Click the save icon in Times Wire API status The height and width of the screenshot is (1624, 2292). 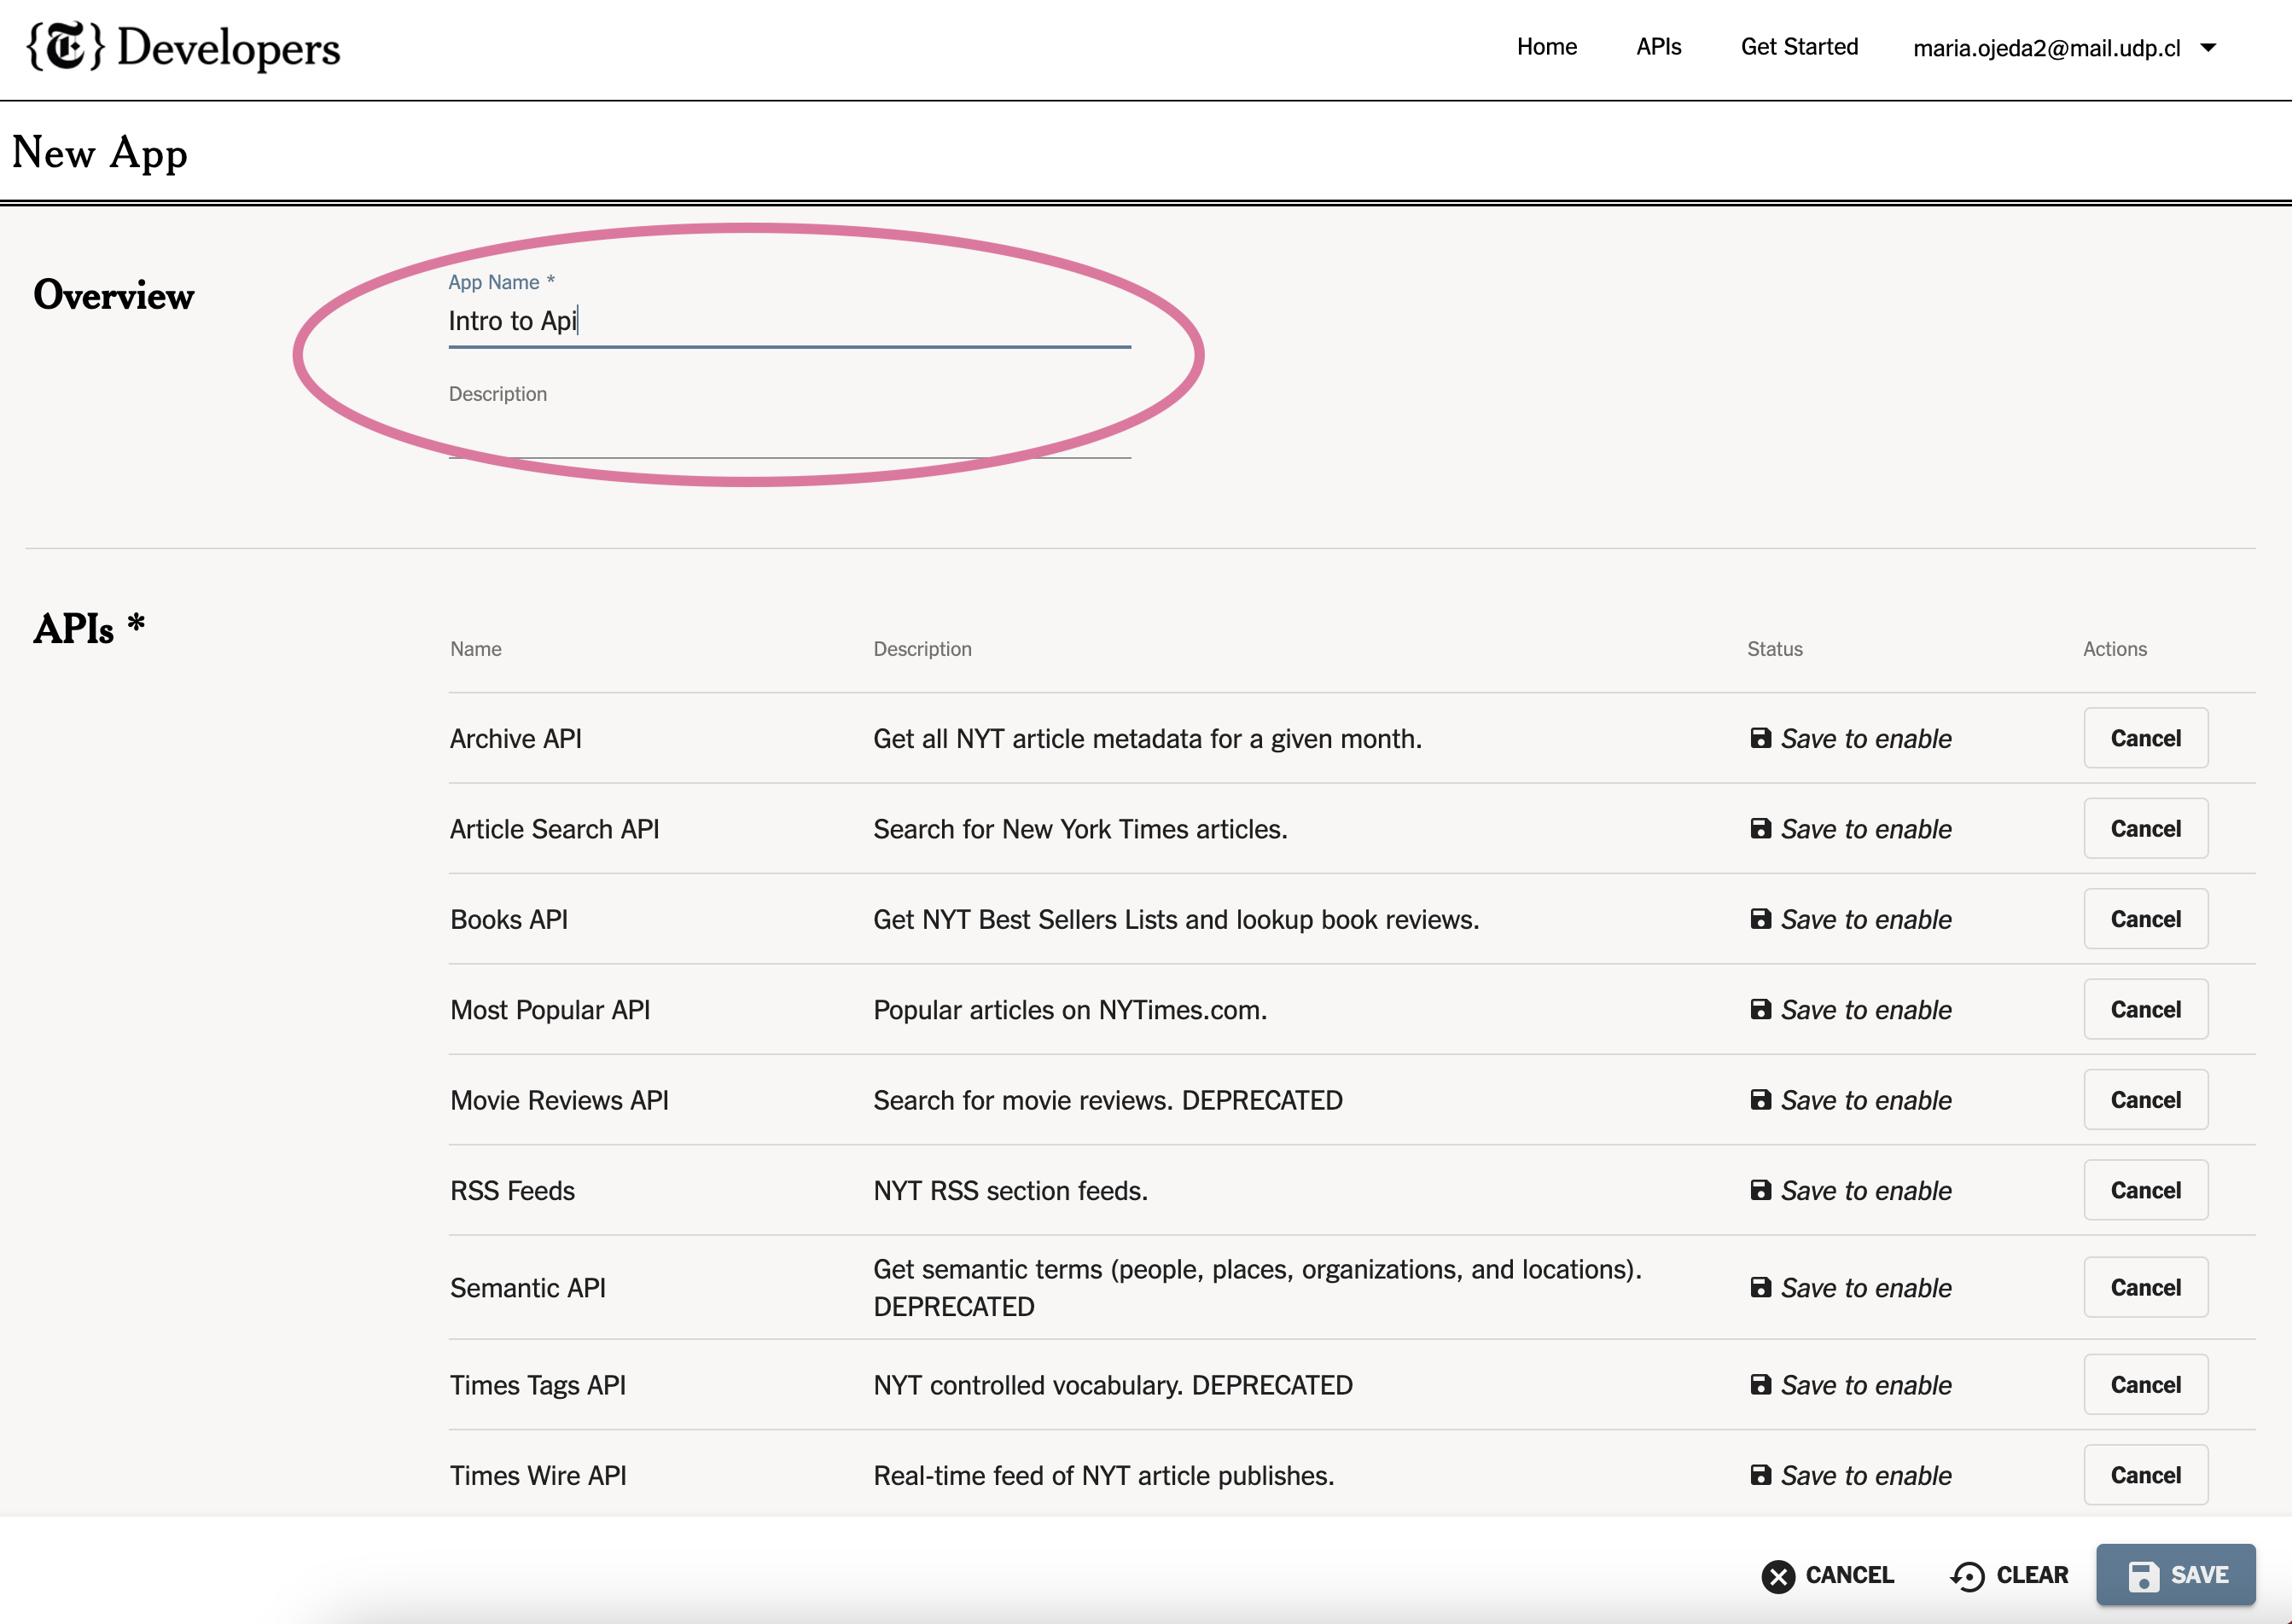point(1760,1475)
